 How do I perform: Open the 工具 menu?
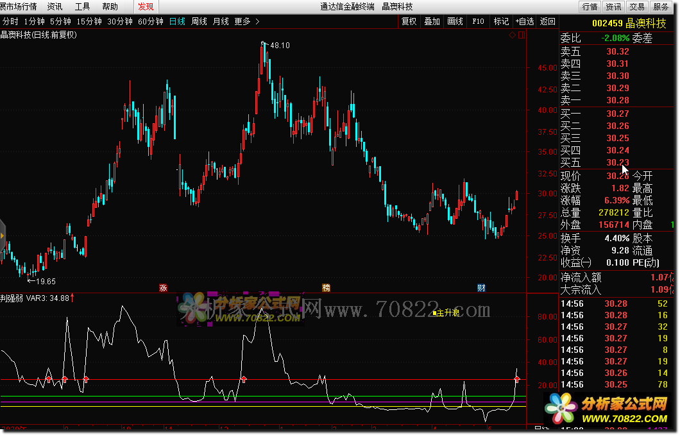point(82,6)
